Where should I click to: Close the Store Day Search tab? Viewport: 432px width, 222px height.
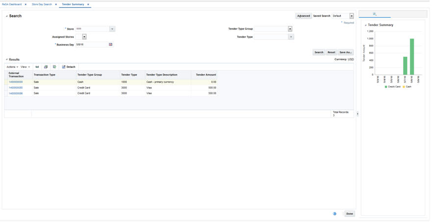56,4
